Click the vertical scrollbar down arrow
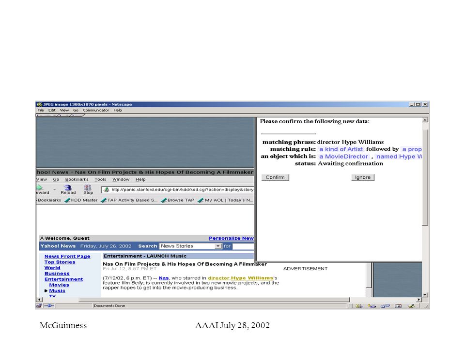Image resolution: width=465 pixels, height=348 pixels. point(425,294)
